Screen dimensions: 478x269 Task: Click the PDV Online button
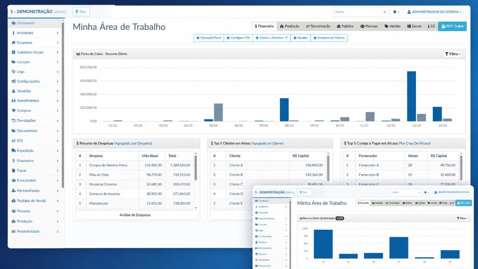pos(452,26)
